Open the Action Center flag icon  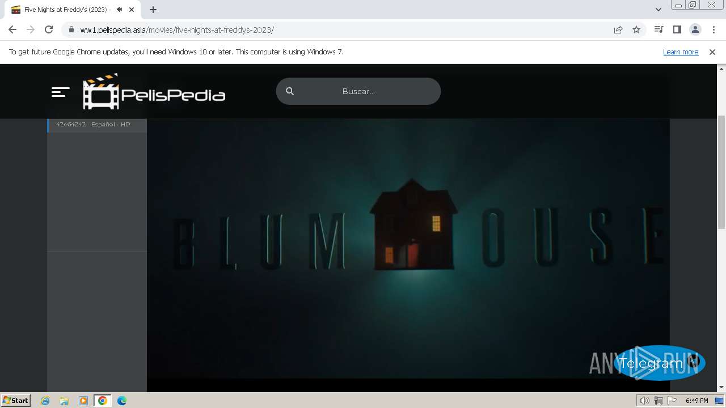pyautogui.click(x=672, y=401)
